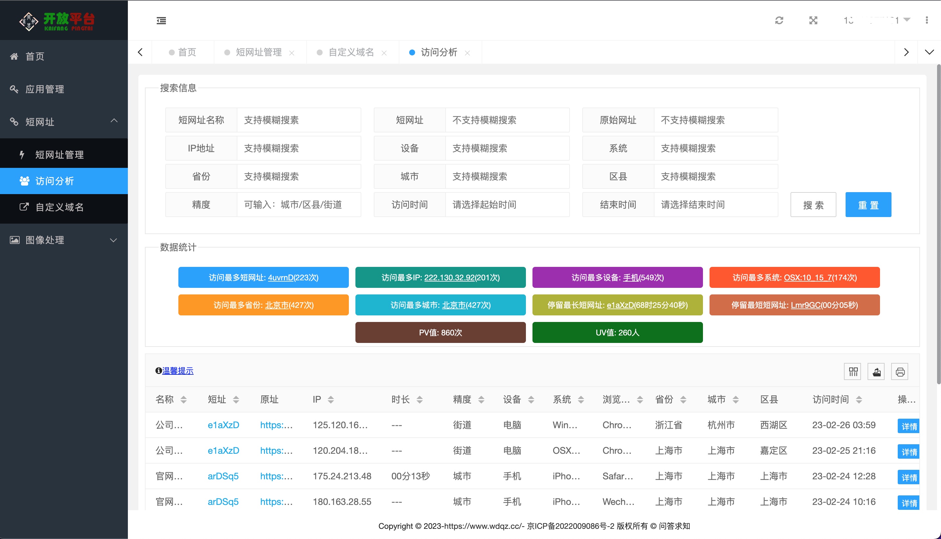Viewport: 941px width, 539px height.
Task: Click the refresh icon in header
Action: [x=779, y=20]
